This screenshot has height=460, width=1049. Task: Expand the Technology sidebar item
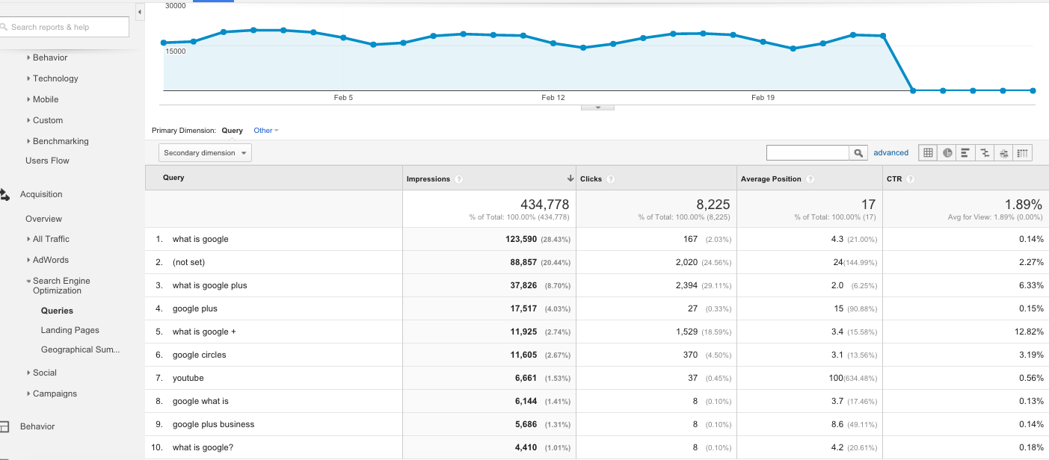coord(28,78)
